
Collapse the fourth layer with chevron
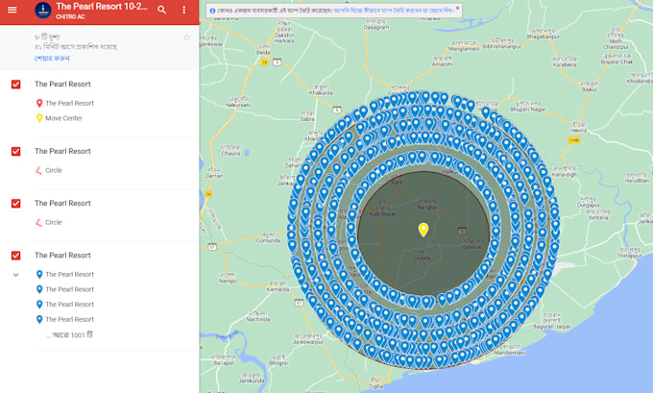click(x=15, y=275)
